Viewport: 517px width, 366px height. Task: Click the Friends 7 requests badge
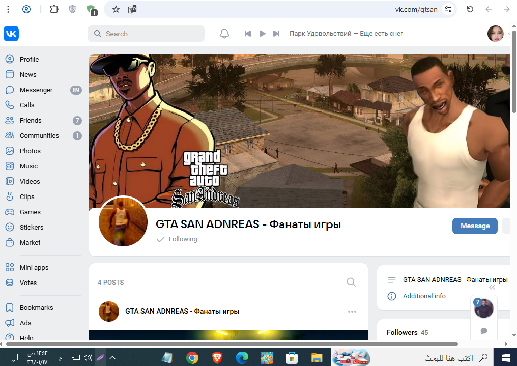click(x=77, y=120)
